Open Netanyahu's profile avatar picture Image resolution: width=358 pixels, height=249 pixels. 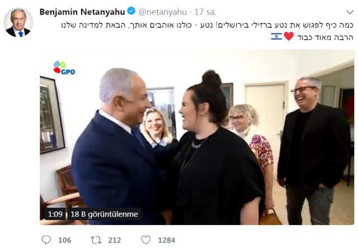click(x=18, y=22)
